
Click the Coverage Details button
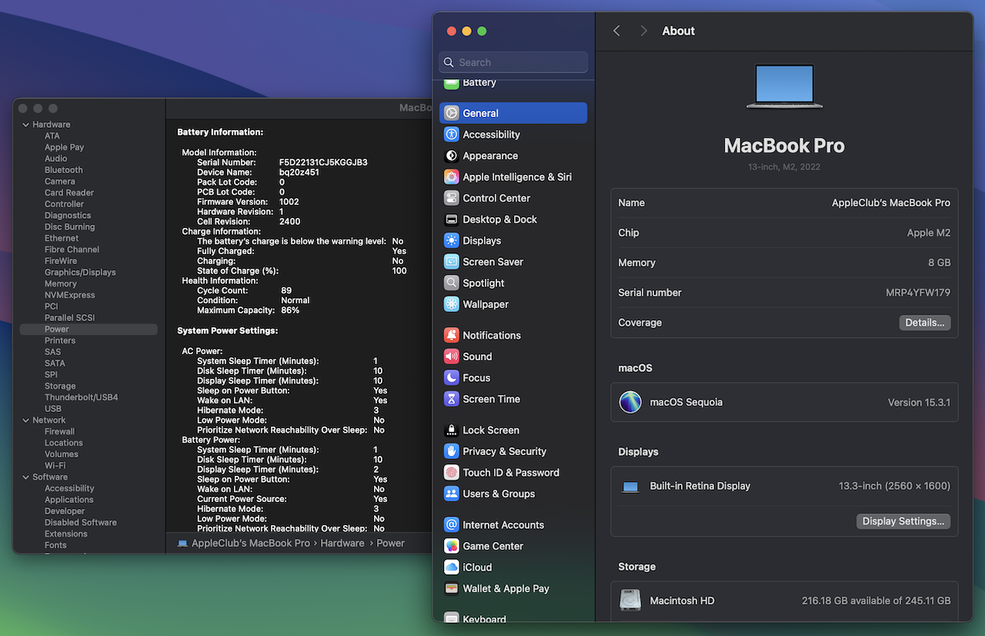point(925,323)
